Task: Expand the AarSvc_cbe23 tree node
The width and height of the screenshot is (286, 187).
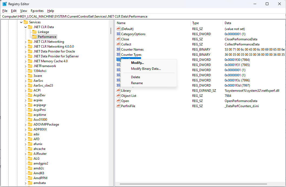Action: [25, 86]
